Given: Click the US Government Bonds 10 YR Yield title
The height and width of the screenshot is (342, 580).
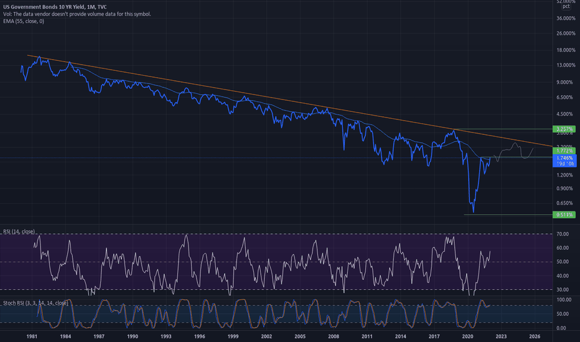Looking at the screenshot, I should (55, 7).
